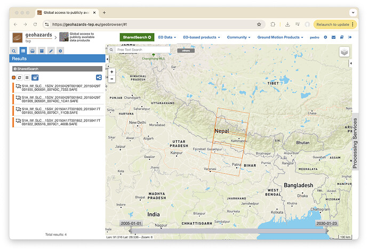Image resolution: width=368 pixels, height=251 pixels.
Task: Expand the EO Data dropdown menu
Action: (167, 37)
